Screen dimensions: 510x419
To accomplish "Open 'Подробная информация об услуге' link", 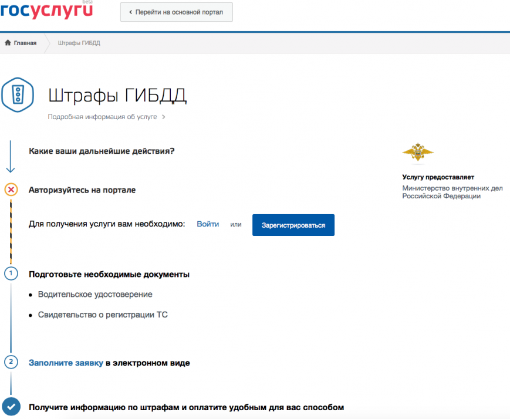I will tap(102, 117).
